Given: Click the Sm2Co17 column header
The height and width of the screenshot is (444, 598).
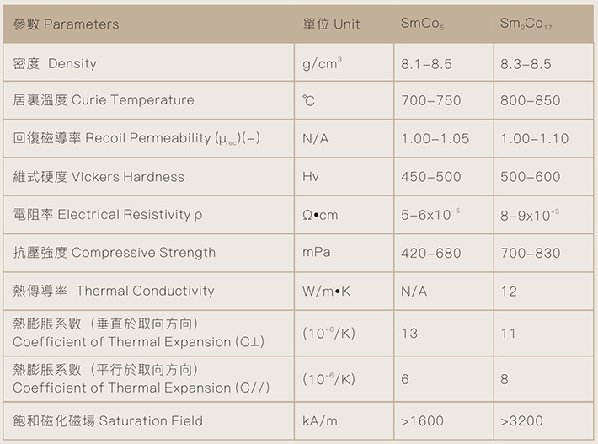Looking at the screenshot, I should [x=526, y=24].
